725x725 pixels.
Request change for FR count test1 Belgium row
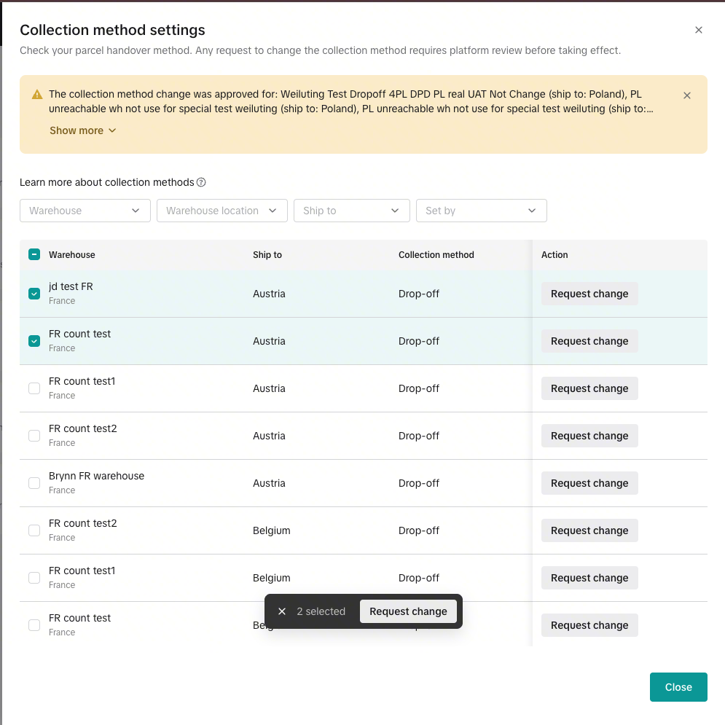589,578
